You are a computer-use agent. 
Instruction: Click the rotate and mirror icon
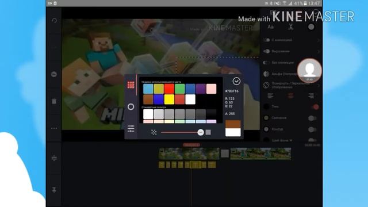click(x=266, y=85)
